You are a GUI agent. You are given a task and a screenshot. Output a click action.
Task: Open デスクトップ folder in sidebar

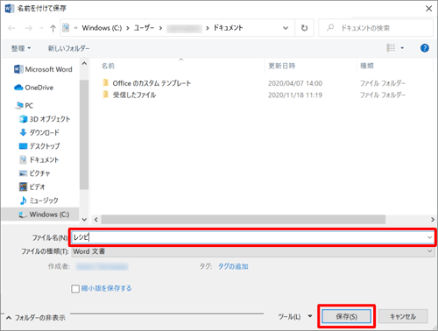click(x=39, y=146)
